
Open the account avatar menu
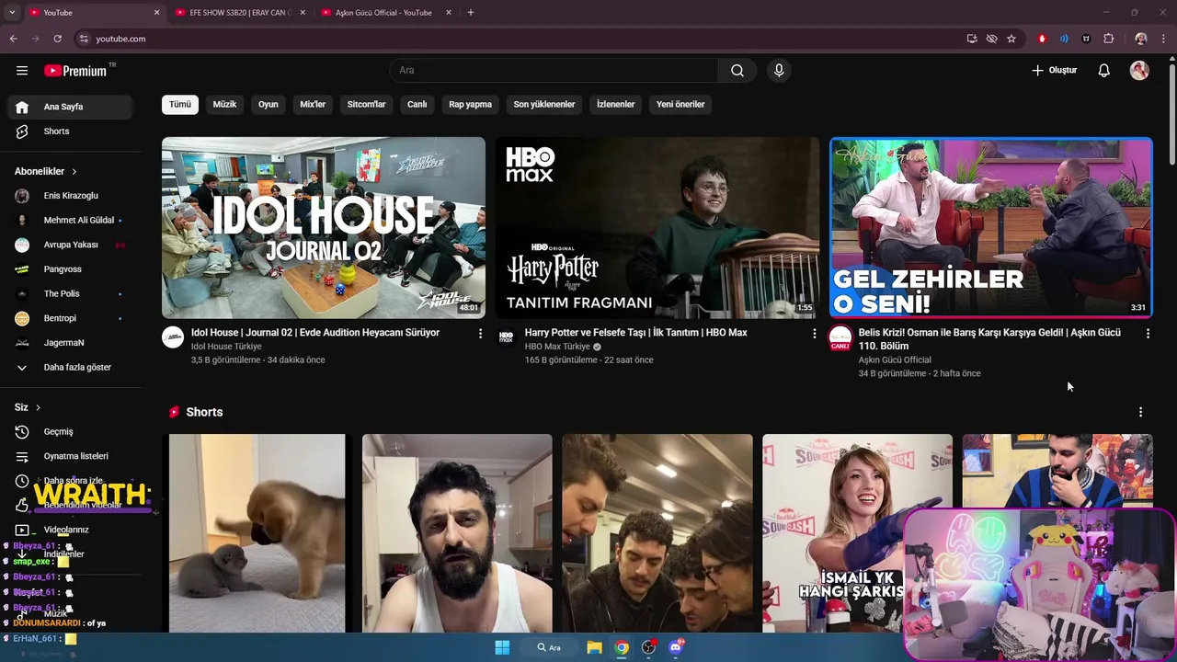tap(1139, 71)
